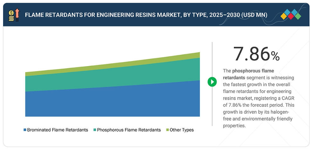Click the colorful diamond logo in header
311x149 pixels.
coord(291,15)
